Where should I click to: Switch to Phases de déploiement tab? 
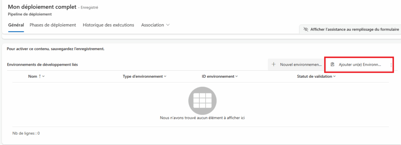pos(53,25)
